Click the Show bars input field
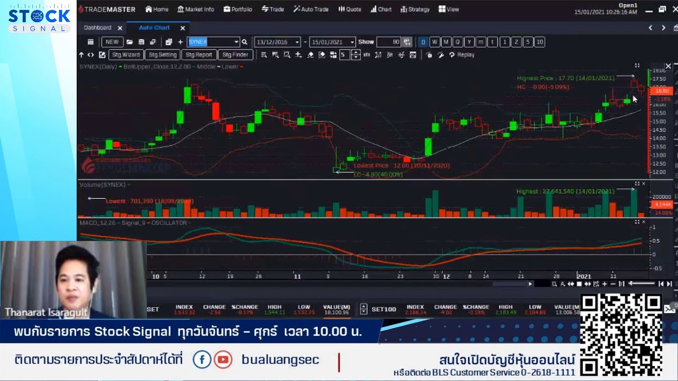 [388, 42]
